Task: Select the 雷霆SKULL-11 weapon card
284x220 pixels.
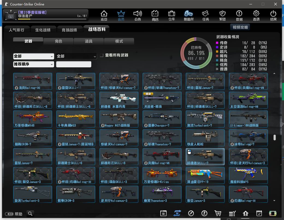Action: click(x=76, y=81)
